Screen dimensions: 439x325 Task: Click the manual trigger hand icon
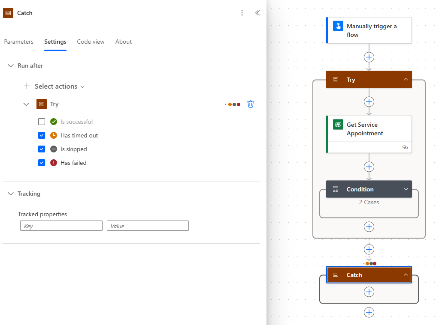pyautogui.click(x=338, y=26)
